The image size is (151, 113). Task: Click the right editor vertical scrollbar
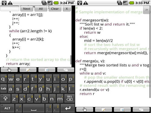(x=150, y=52)
